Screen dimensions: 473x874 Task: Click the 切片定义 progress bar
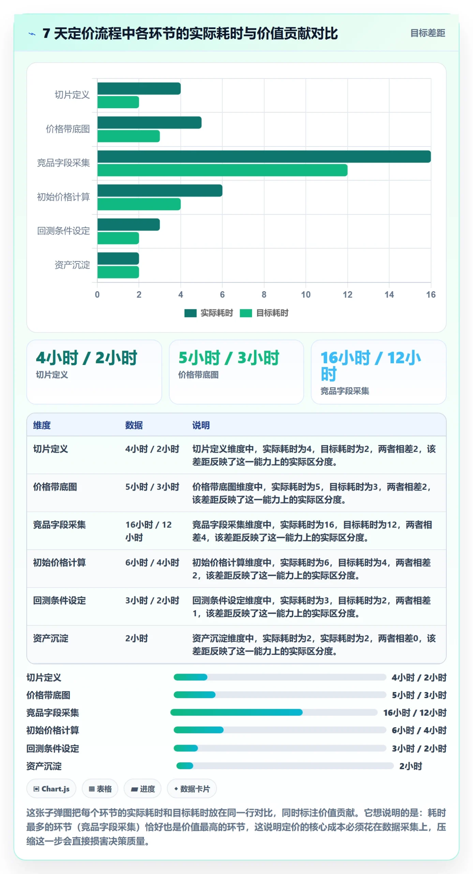coord(280,677)
